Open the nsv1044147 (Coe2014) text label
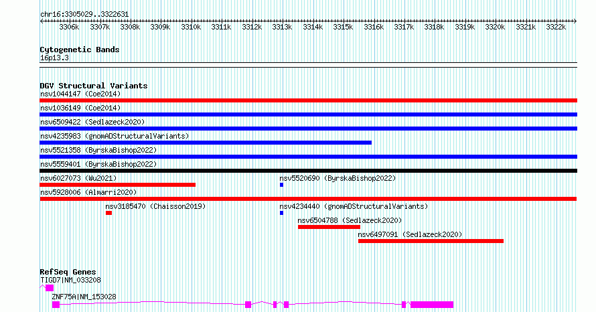Image resolution: width=596 pixels, height=312 pixels. (80, 94)
